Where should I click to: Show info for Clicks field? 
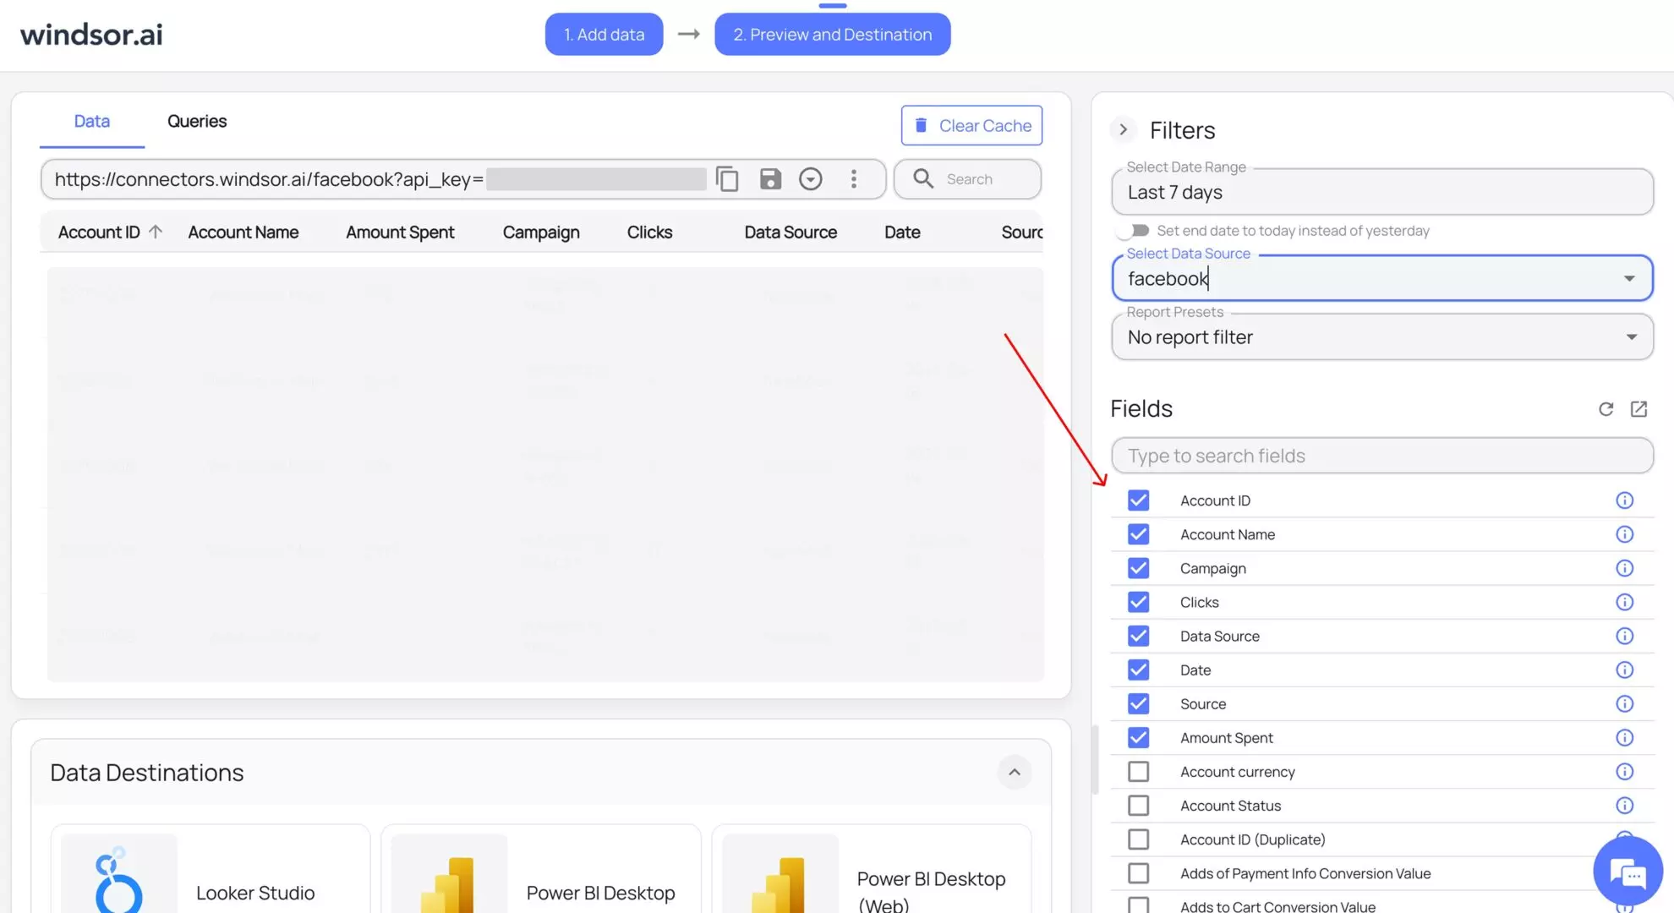pos(1624,602)
